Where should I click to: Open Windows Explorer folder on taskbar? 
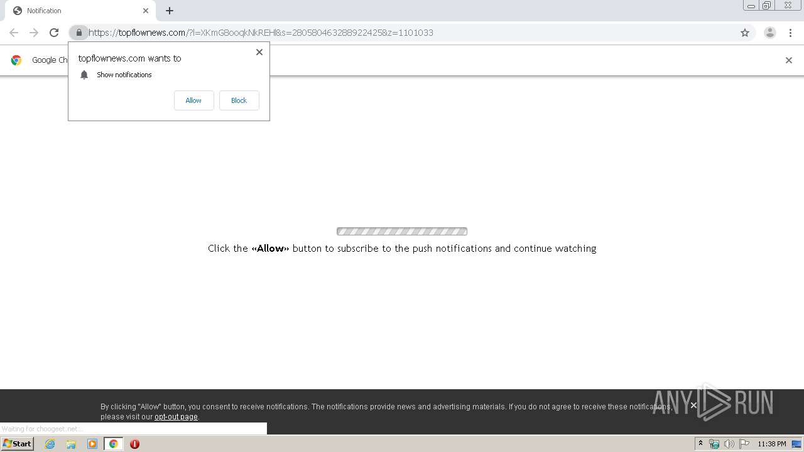tap(71, 444)
